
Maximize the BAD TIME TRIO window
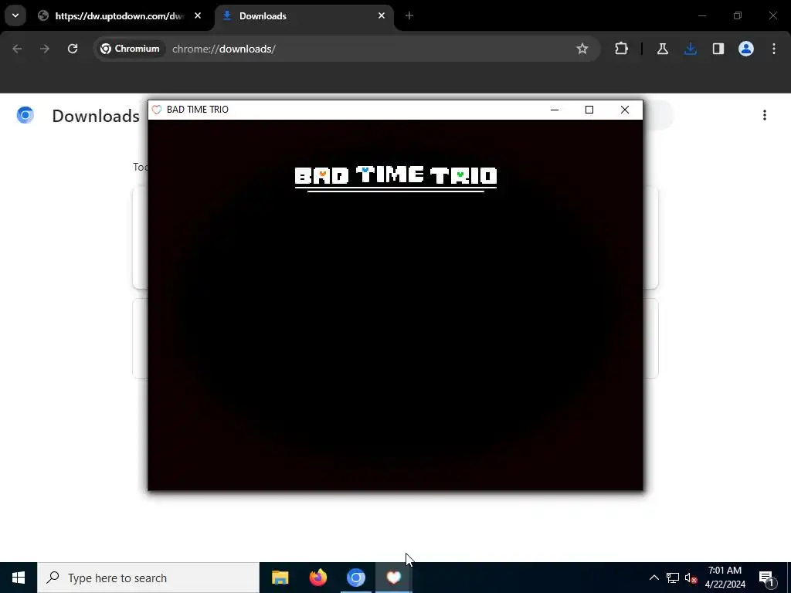589,110
